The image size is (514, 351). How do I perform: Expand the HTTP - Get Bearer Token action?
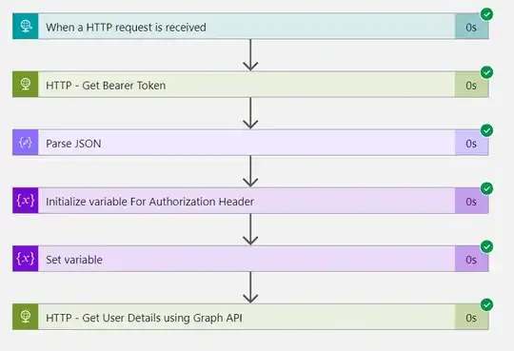point(250,85)
